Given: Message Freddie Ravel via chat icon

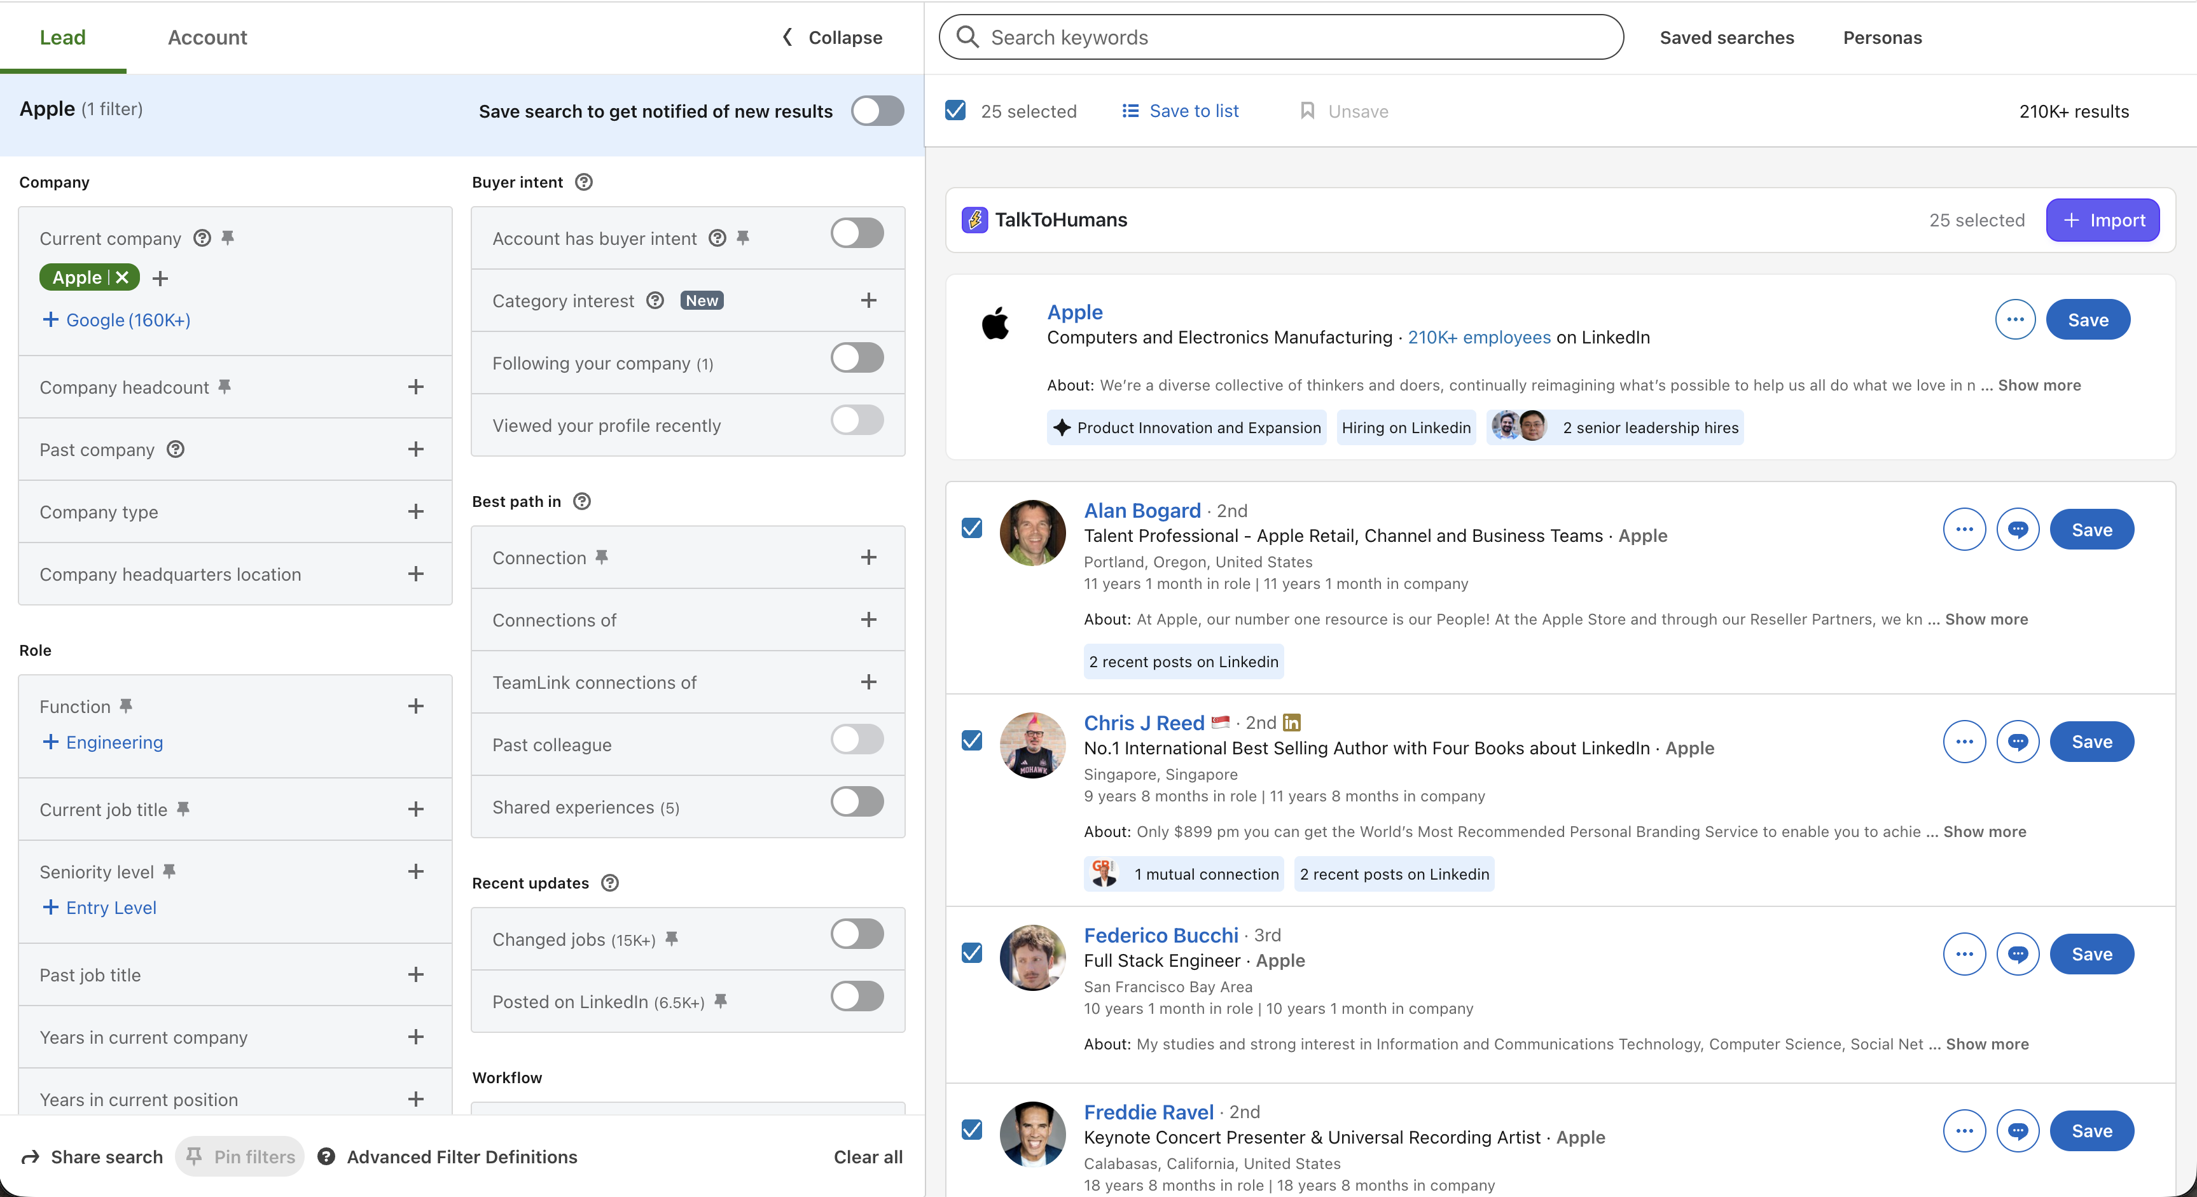Looking at the screenshot, I should pos(2018,1131).
